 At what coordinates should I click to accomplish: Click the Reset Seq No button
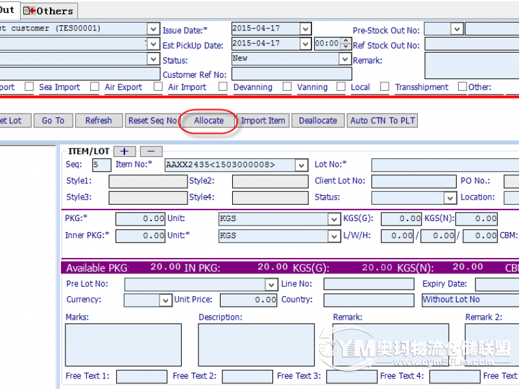pyautogui.click(x=152, y=121)
